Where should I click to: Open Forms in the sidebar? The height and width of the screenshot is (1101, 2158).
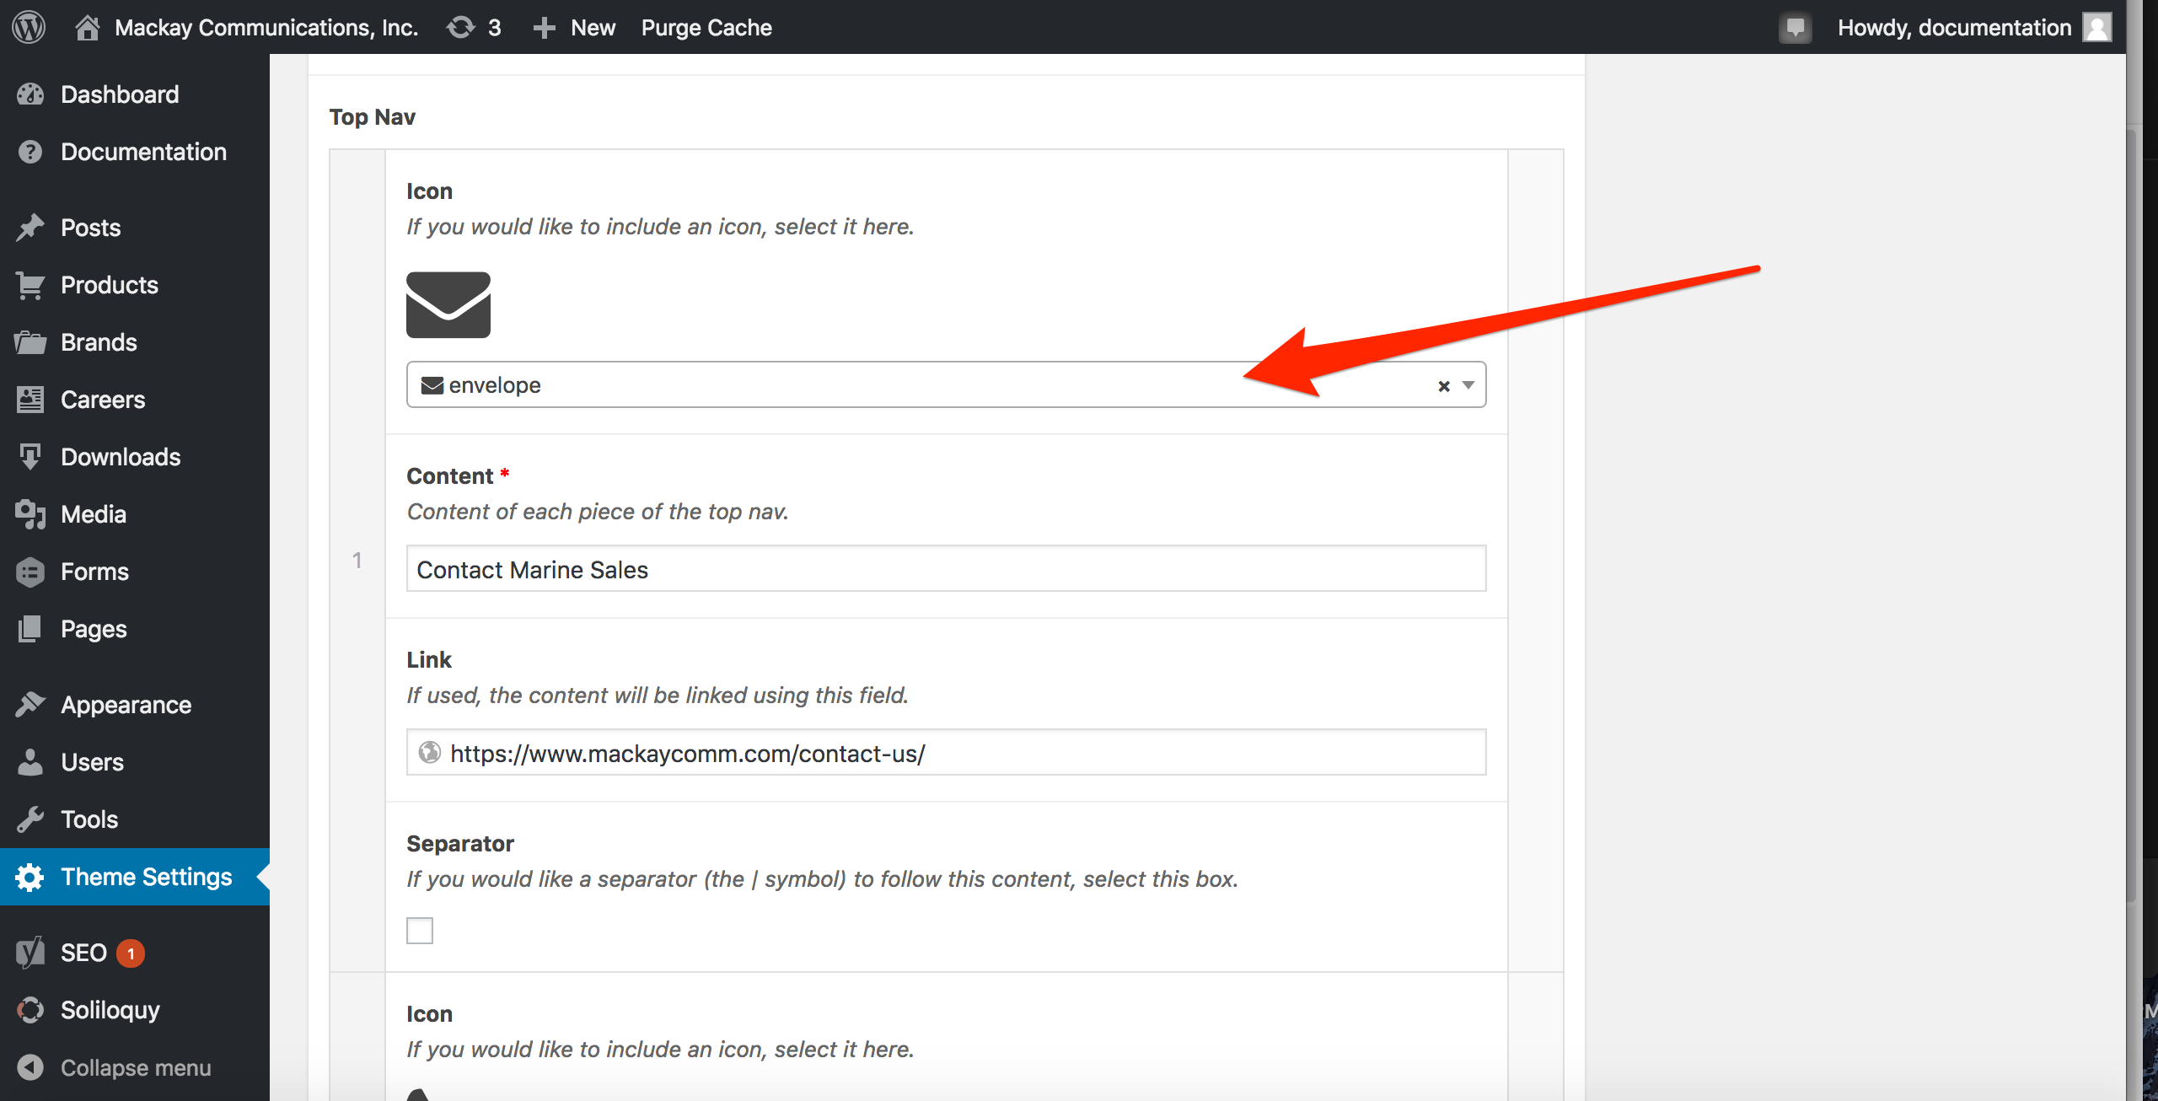tap(135, 572)
